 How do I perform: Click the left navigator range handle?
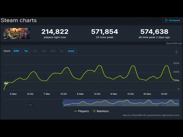click(x=63, y=102)
